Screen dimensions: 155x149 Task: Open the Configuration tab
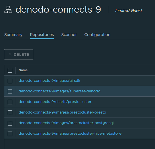point(97,35)
